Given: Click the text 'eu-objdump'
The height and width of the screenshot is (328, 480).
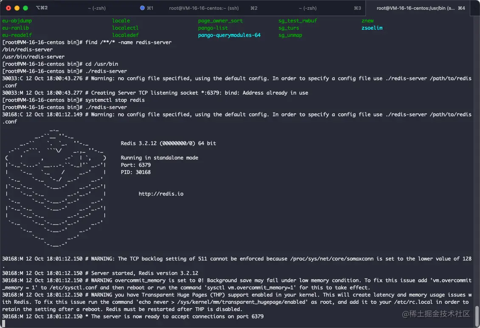Looking at the screenshot, I should click(x=17, y=20).
